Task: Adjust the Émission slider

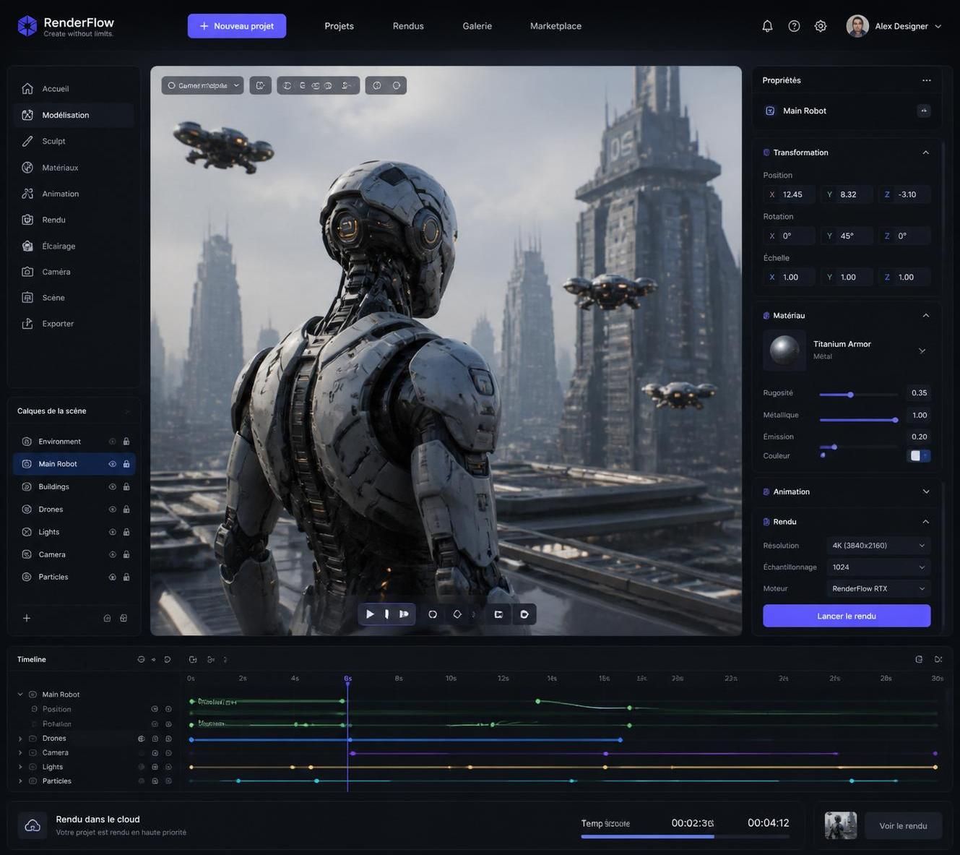Action: click(x=858, y=447)
